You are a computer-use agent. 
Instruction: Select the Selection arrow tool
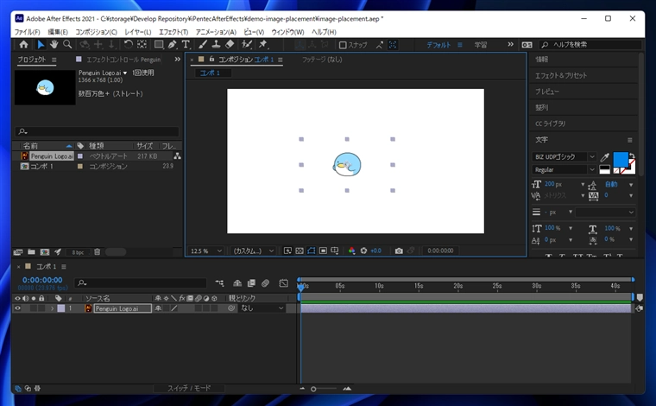41,44
